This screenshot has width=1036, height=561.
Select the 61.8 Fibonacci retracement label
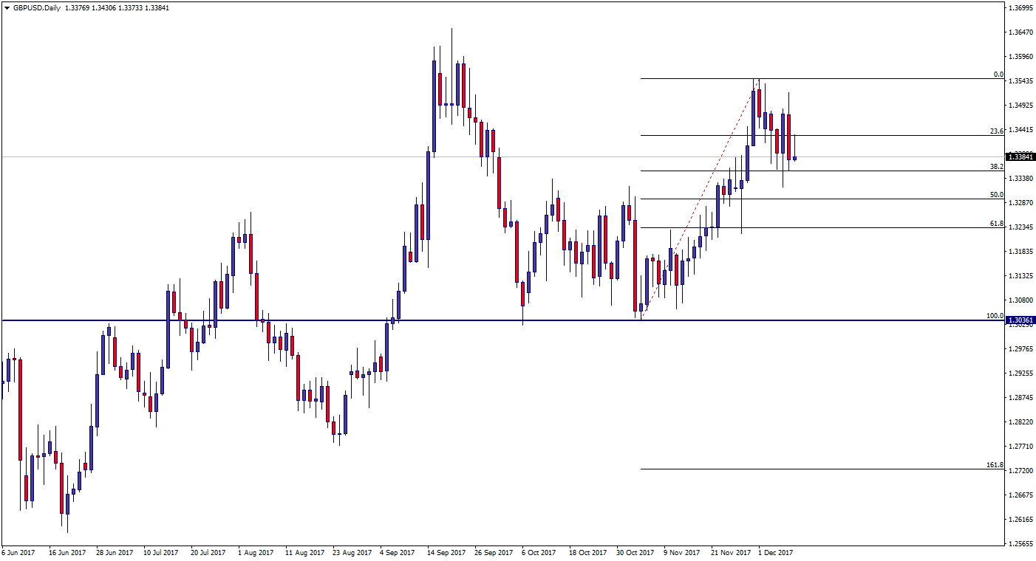tap(996, 224)
